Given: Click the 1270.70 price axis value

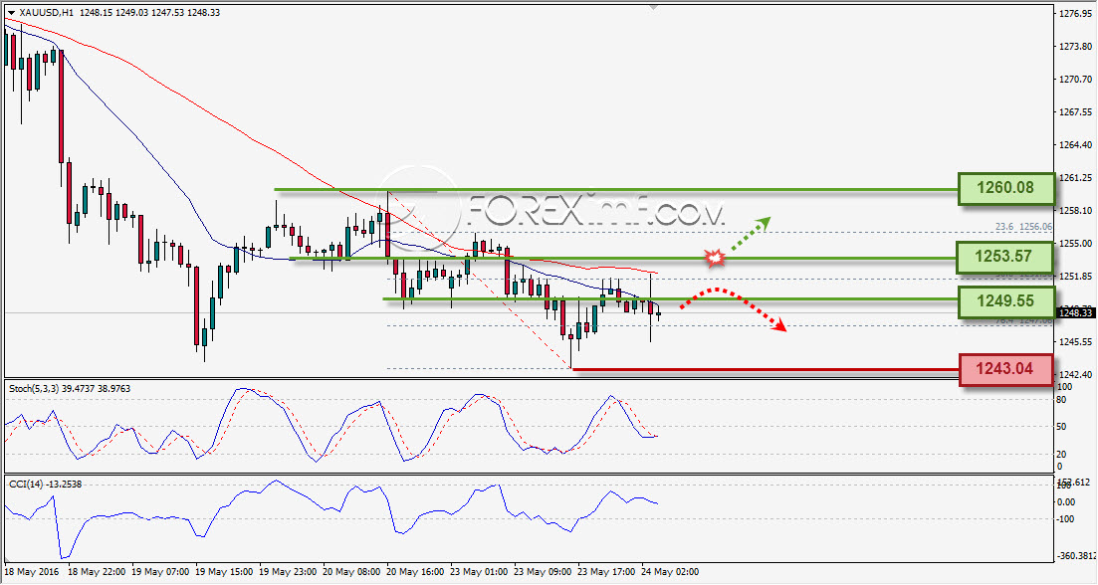Looking at the screenshot, I should point(1075,79).
